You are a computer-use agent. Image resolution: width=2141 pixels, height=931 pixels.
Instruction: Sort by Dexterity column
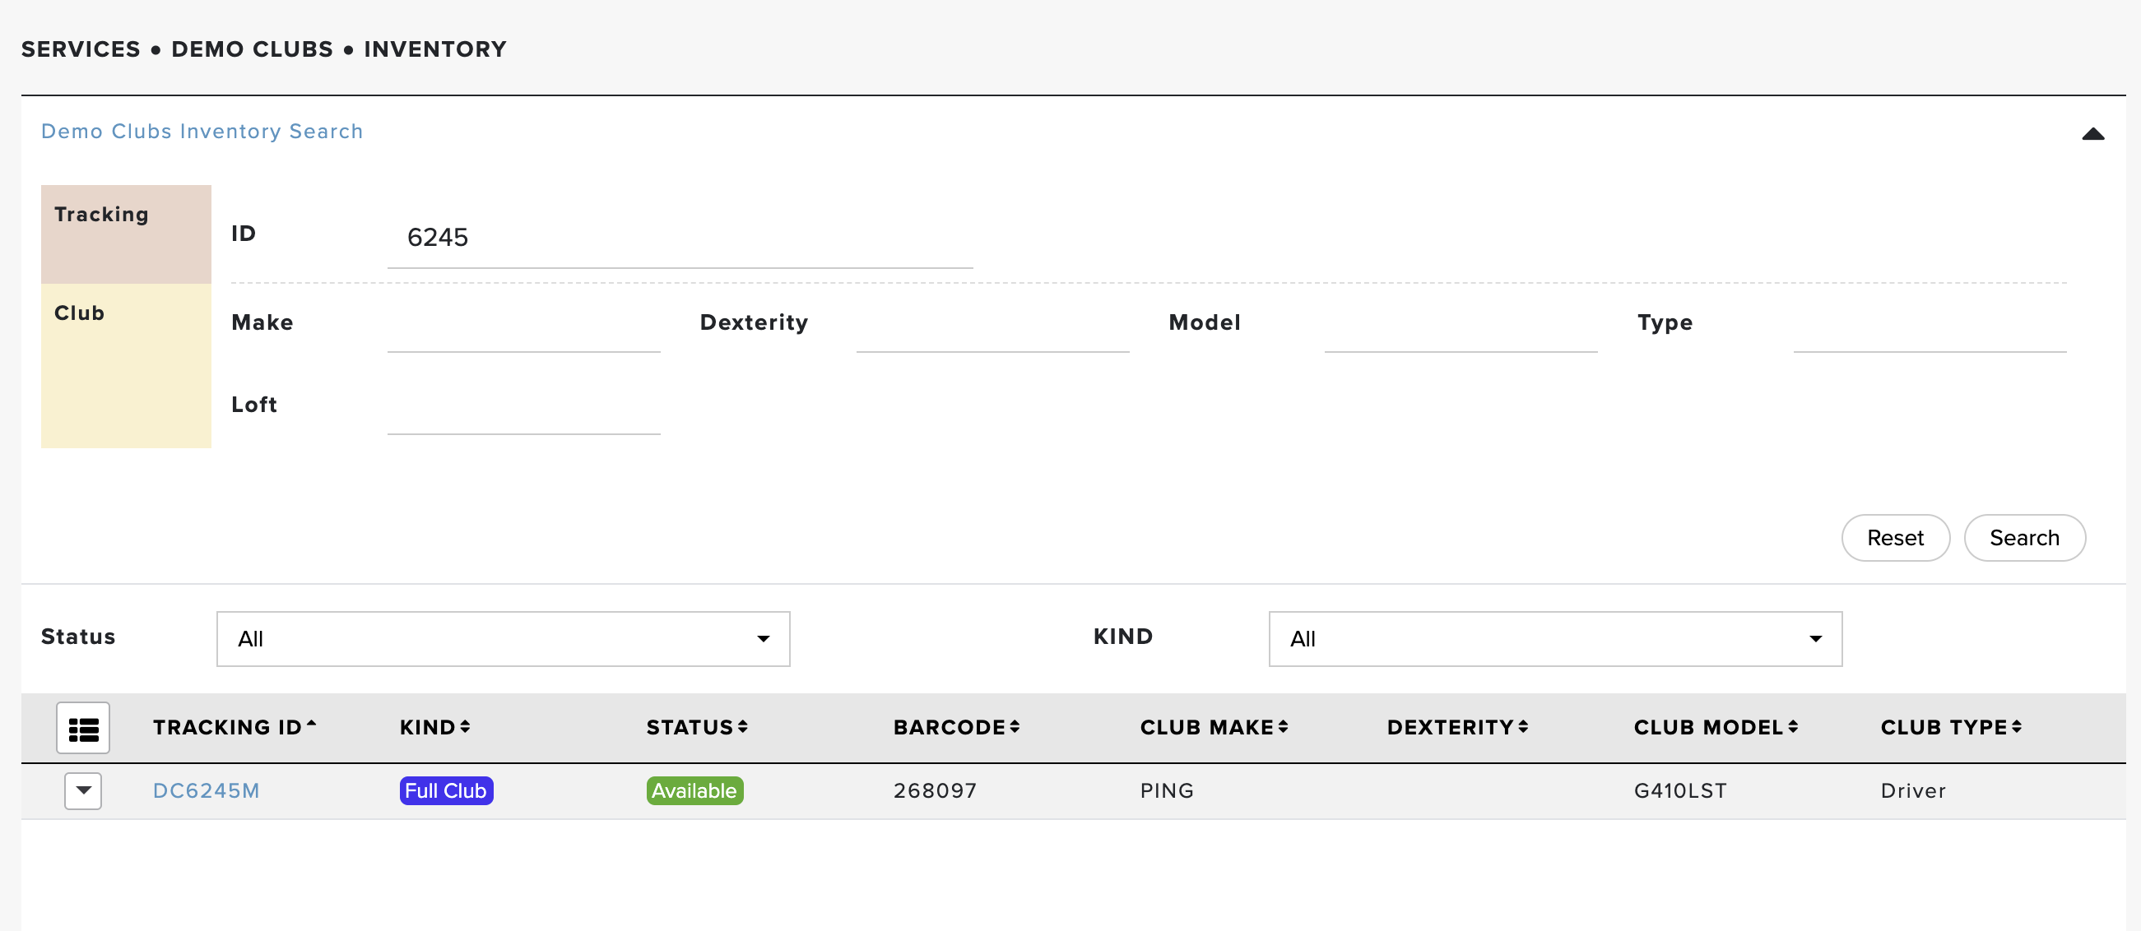1457,728
